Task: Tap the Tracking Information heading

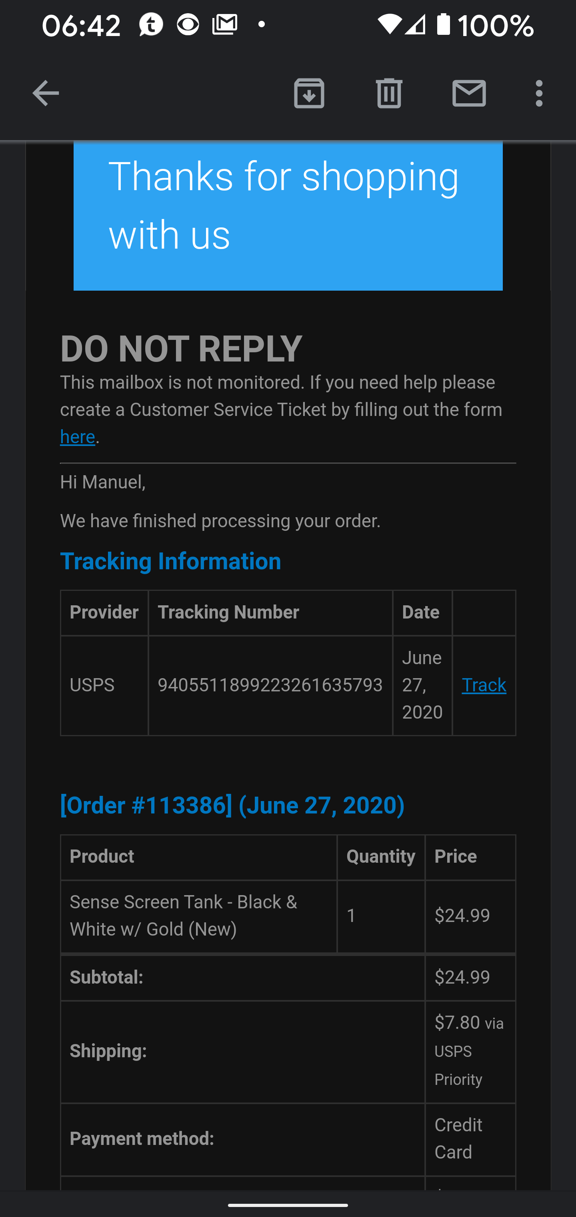Action: coord(170,561)
